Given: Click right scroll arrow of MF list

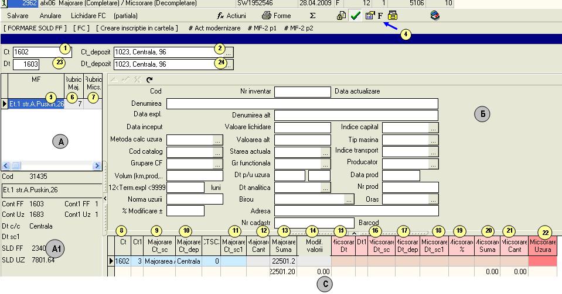Looking at the screenshot, I should tap(97, 165).
